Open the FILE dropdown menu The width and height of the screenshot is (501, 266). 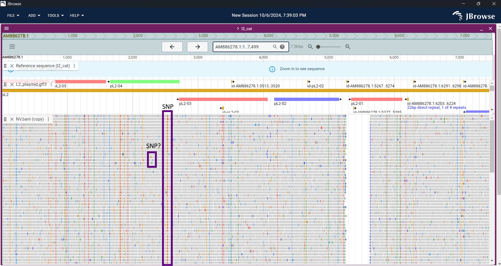[13, 15]
